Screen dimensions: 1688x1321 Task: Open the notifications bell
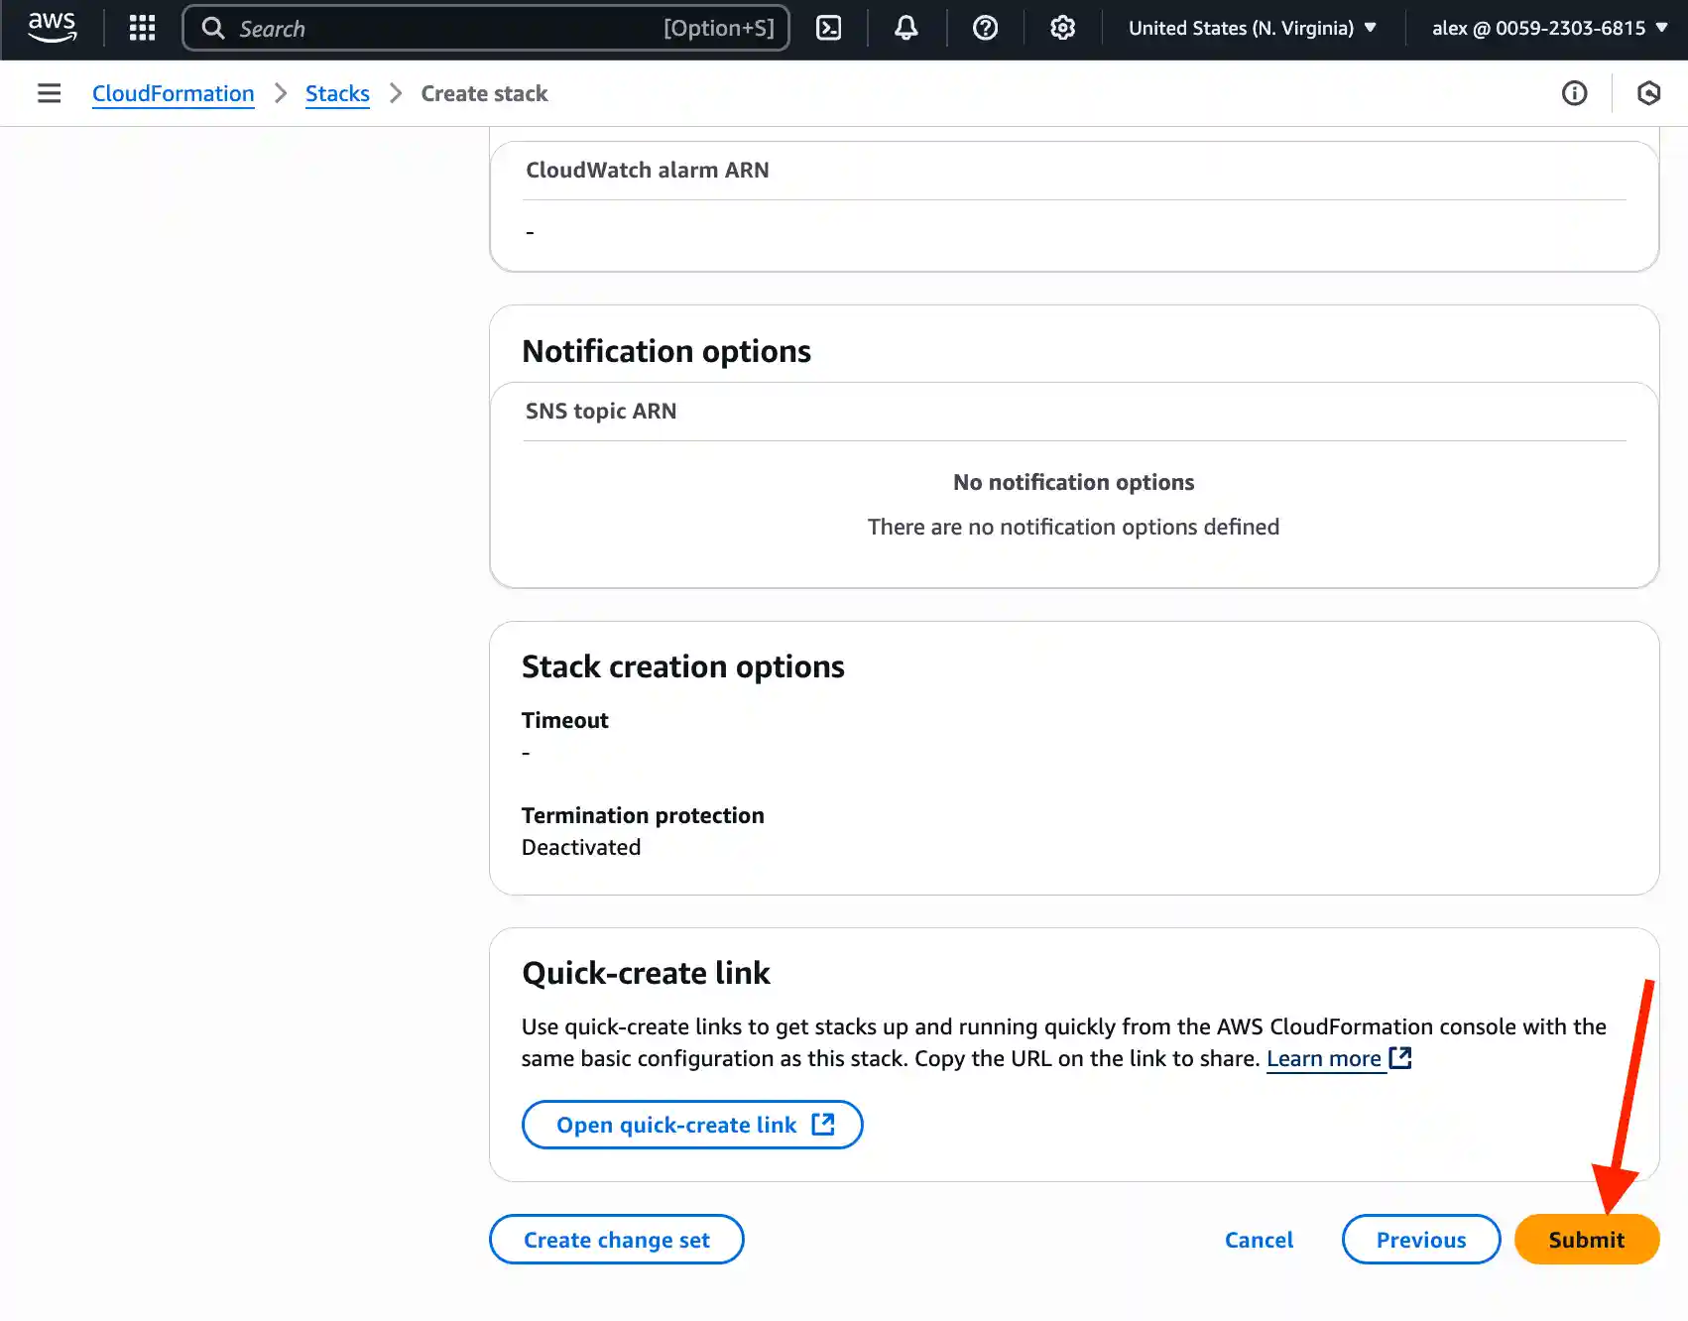tap(905, 28)
